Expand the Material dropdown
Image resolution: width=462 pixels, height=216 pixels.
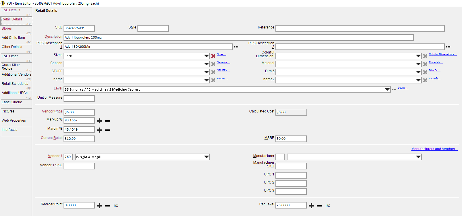[x=418, y=64]
